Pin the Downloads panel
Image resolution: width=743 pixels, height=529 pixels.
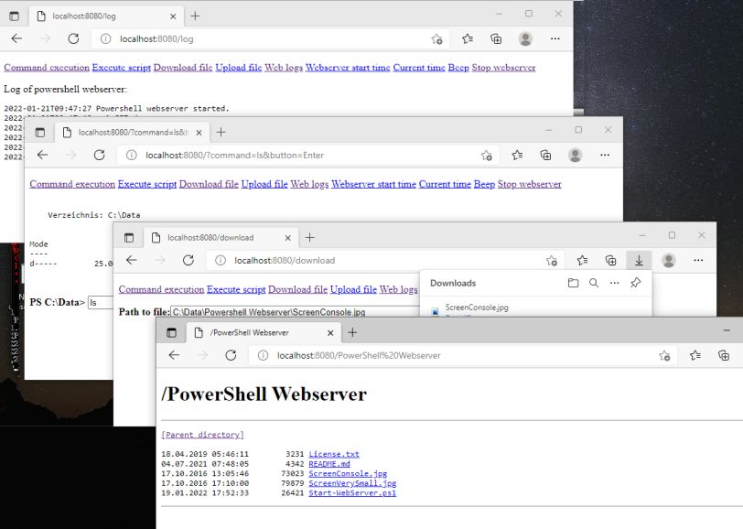pyautogui.click(x=635, y=283)
